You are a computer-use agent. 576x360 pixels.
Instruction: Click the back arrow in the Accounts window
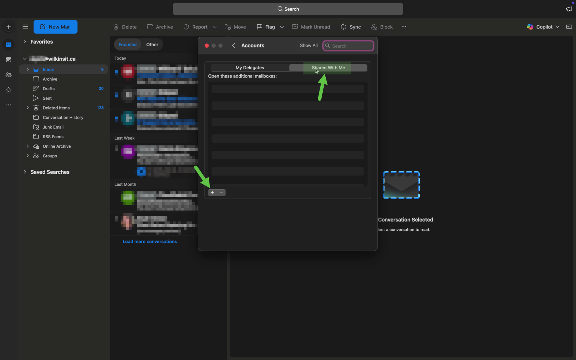pos(233,46)
